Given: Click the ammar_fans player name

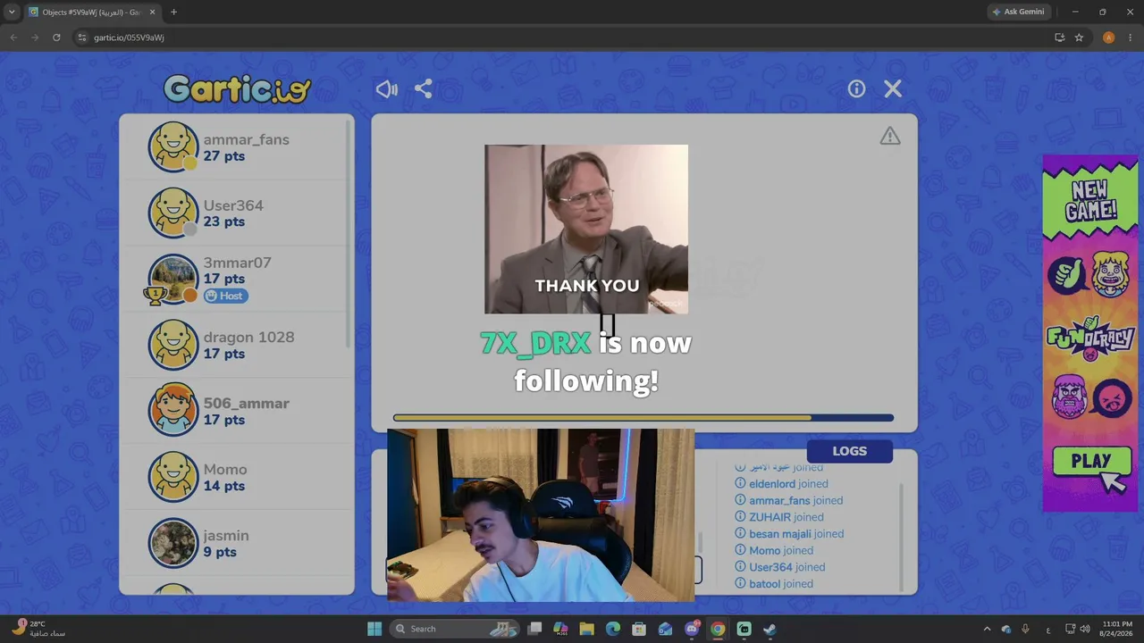Looking at the screenshot, I should (246, 139).
